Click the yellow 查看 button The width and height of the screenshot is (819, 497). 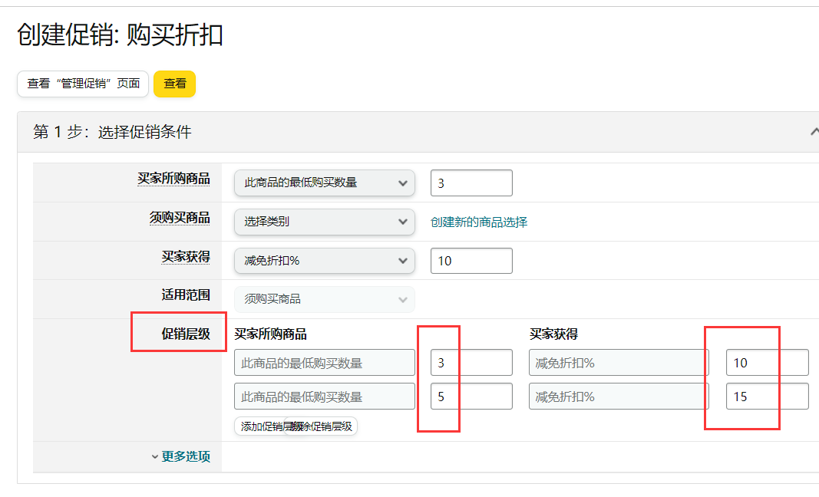click(174, 85)
